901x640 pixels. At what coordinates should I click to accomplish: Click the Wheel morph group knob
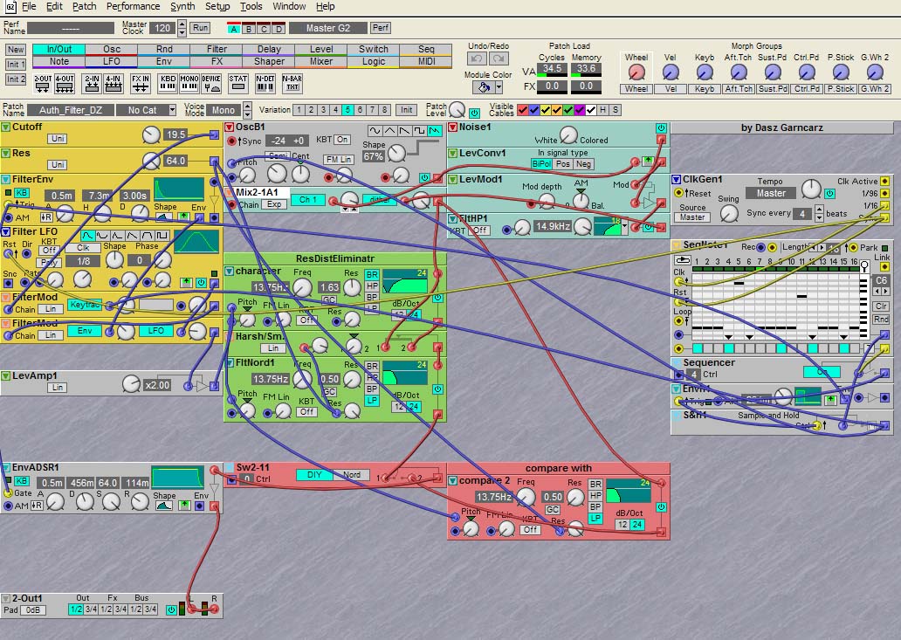(x=636, y=72)
